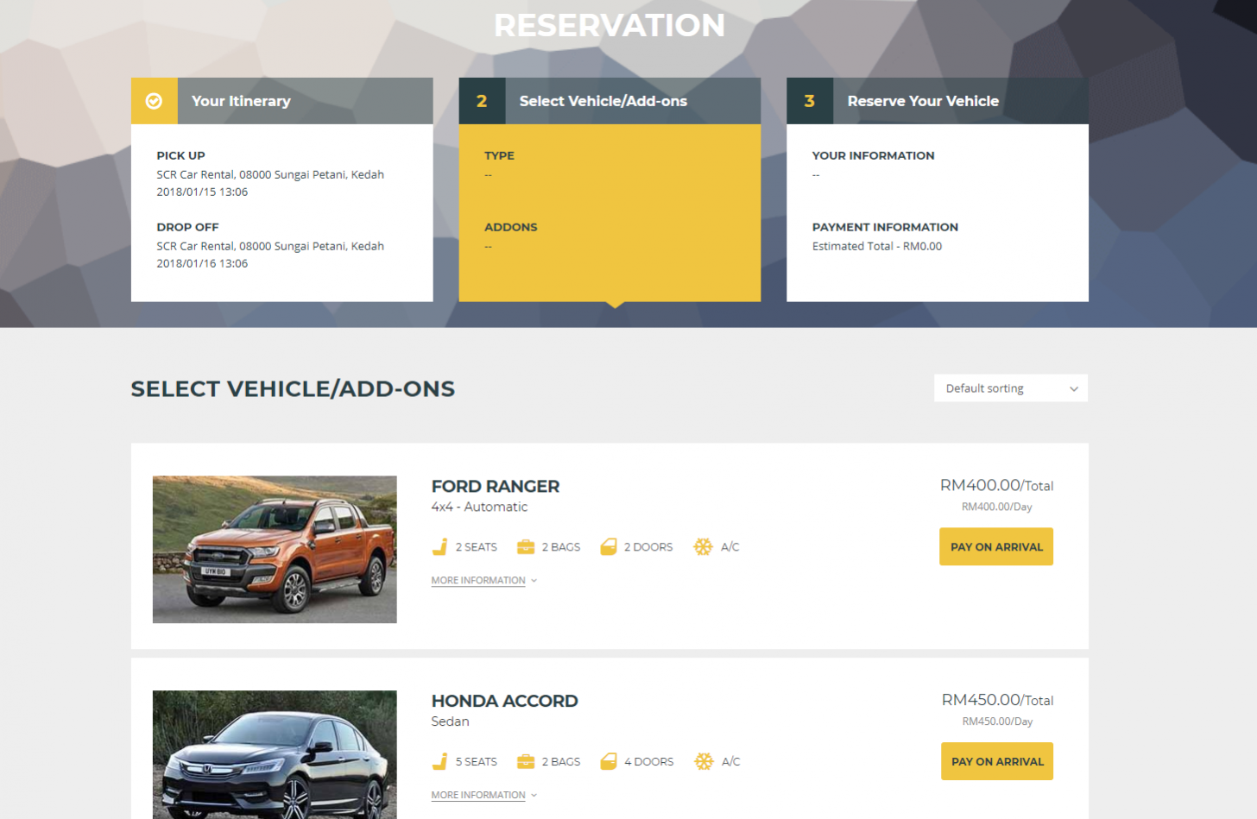Click the Select Vehicle/Add-ons step header
The width and height of the screenshot is (1257, 819).
tap(603, 101)
